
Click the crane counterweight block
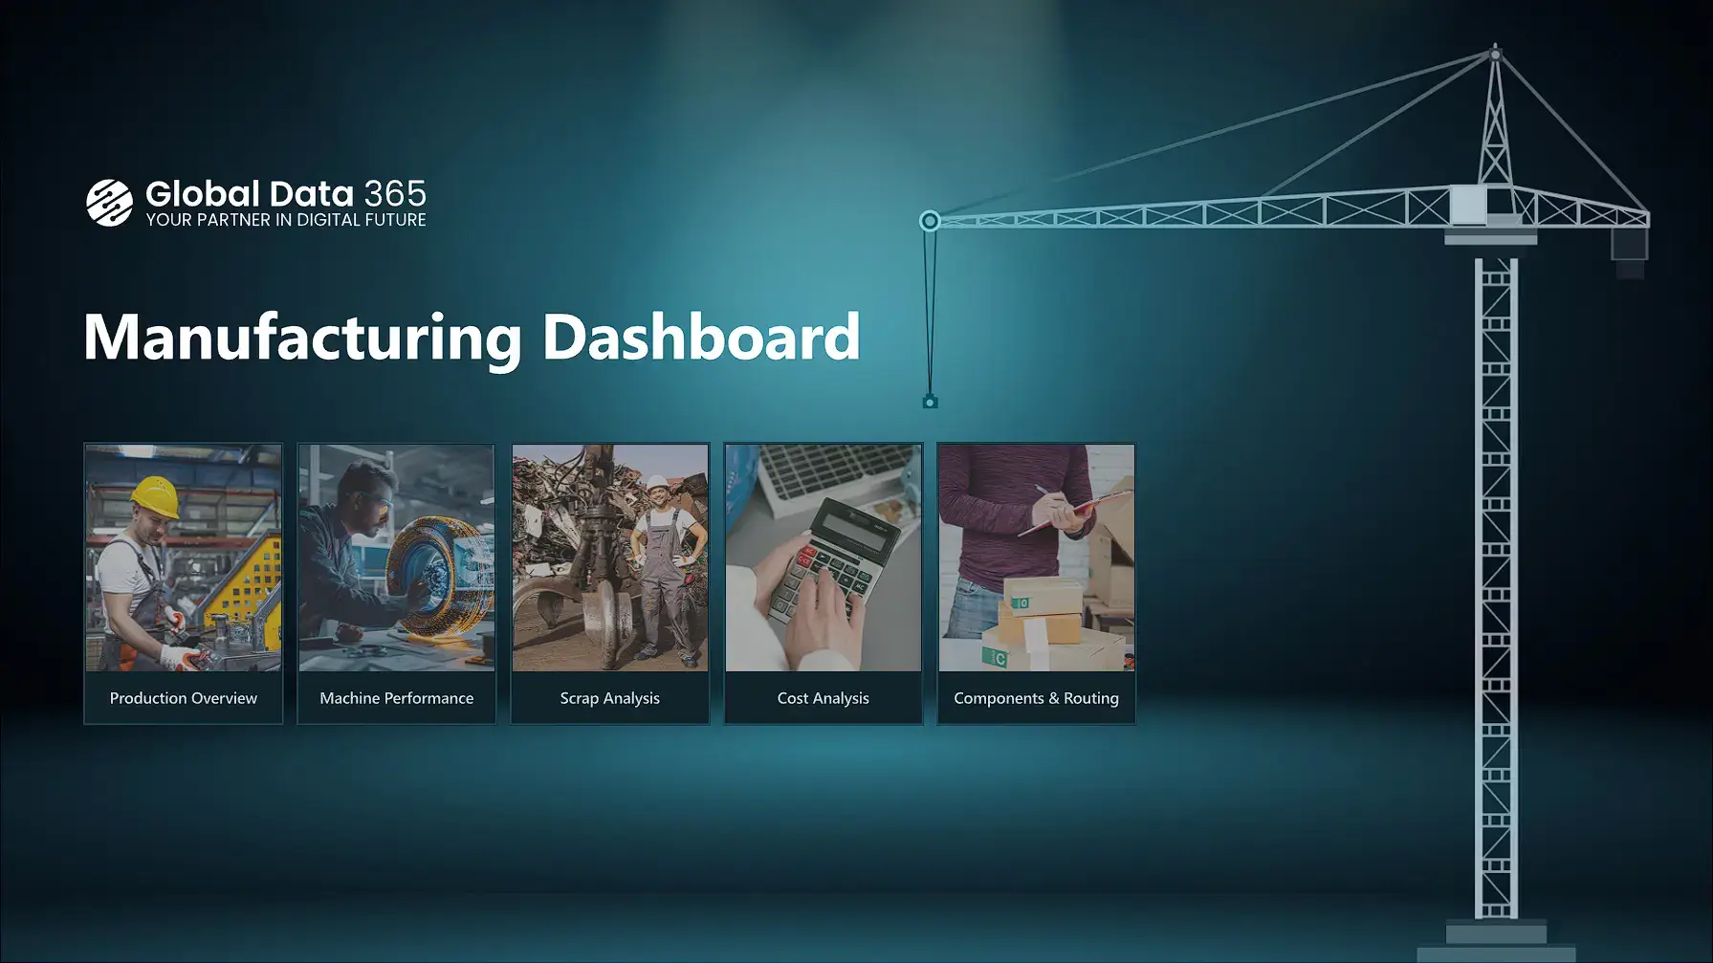click(x=1629, y=245)
